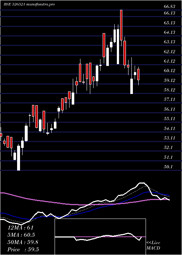The image size is (182, 255).
Task: Click the 58.12 price axis label
Action: (170, 90)
